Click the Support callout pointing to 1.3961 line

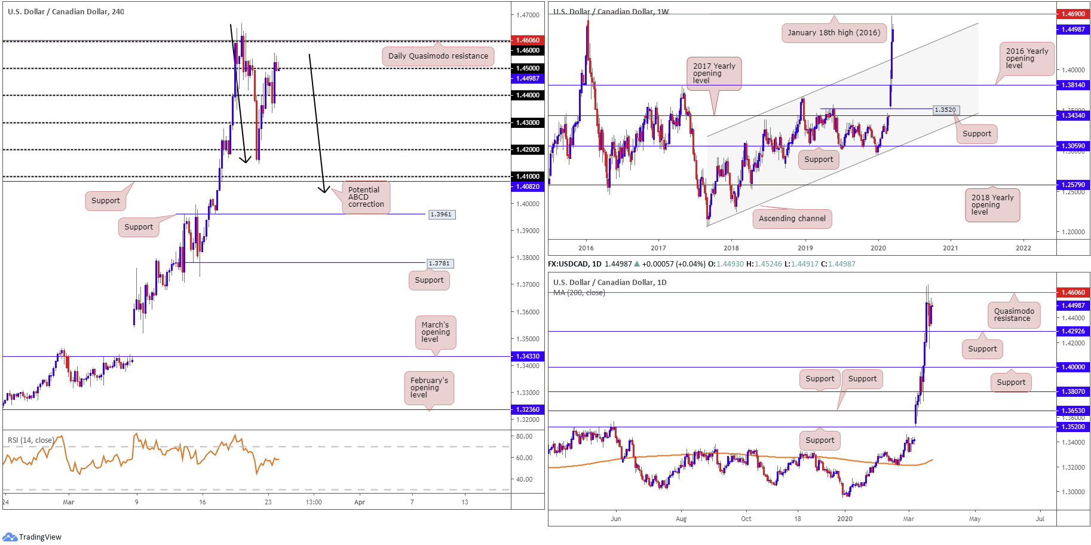click(139, 227)
